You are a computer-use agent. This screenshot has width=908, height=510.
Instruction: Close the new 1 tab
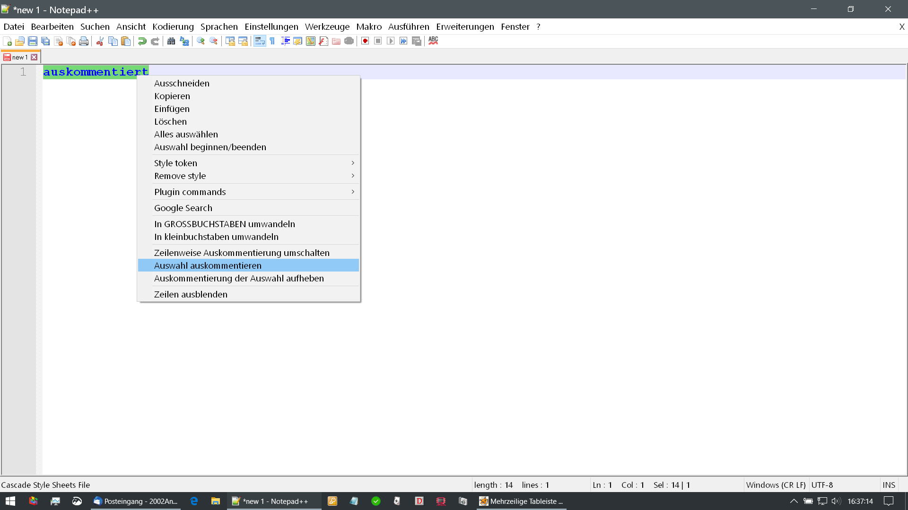point(34,57)
